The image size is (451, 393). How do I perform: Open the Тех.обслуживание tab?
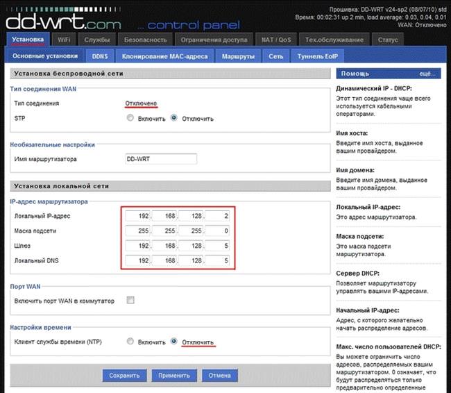point(334,40)
